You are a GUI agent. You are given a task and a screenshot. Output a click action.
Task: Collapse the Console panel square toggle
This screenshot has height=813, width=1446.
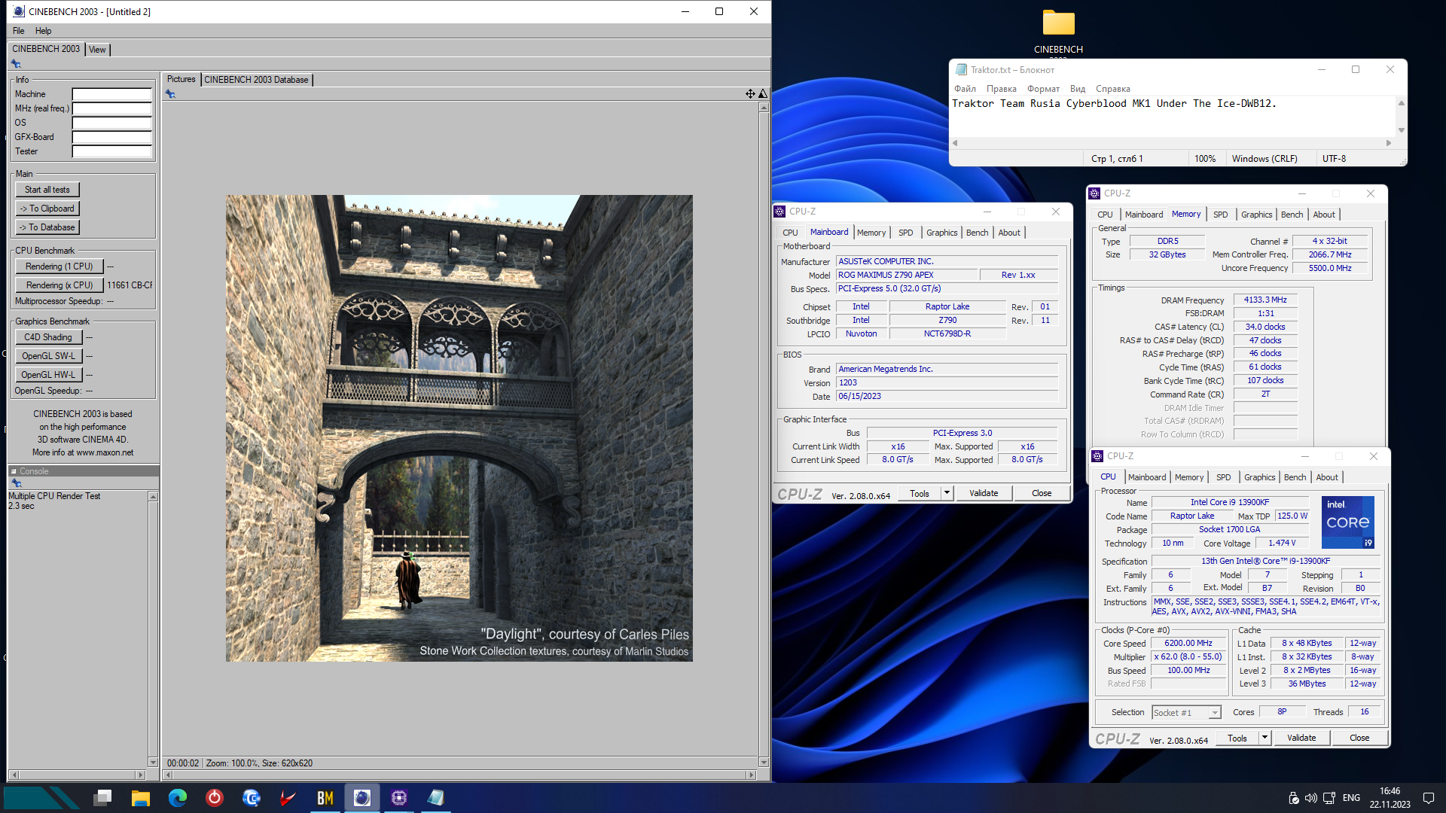pyautogui.click(x=14, y=471)
